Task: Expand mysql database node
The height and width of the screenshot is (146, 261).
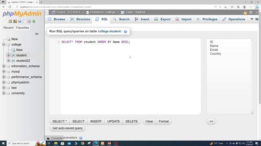Action: pos(4,71)
